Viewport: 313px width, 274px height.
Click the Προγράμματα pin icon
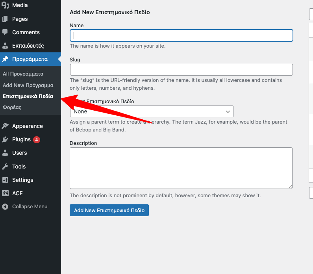(x=5, y=59)
